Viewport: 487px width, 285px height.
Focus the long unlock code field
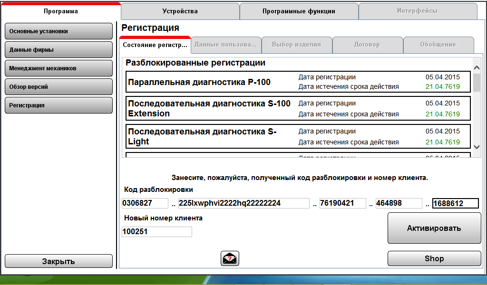(243, 203)
